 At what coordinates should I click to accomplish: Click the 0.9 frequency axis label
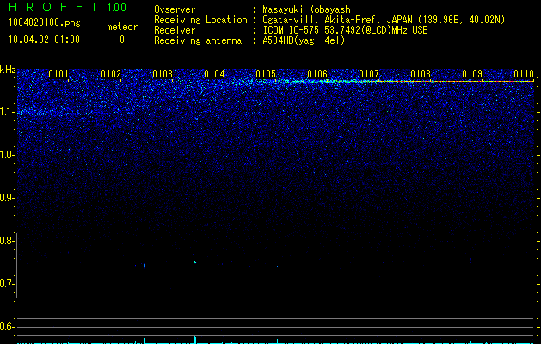[6, 198]
